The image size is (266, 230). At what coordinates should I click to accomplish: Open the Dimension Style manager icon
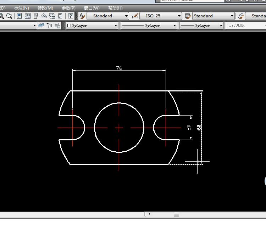point(135,16)
